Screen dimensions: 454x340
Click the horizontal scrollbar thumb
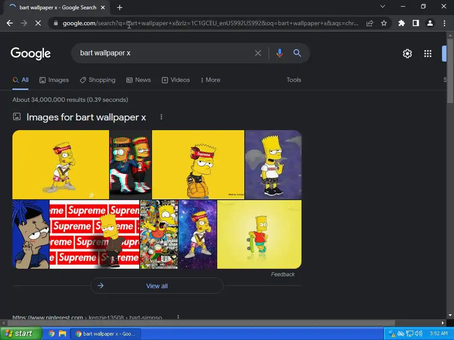[201, 323]
